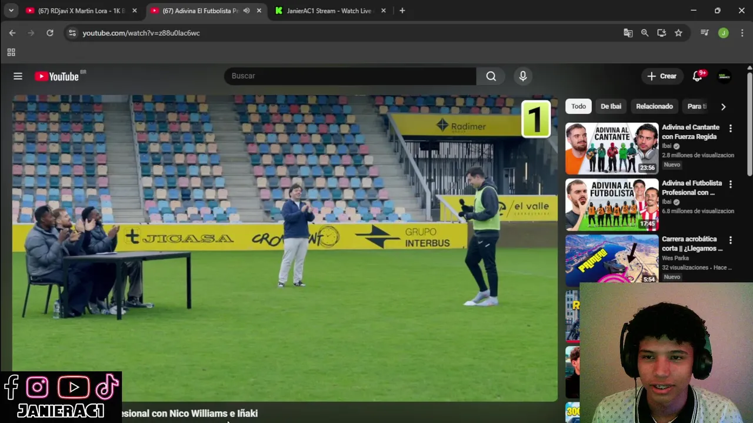Open the Carrera acrobática corta thumbnail

pyautogui.click(x=612, y=260)
